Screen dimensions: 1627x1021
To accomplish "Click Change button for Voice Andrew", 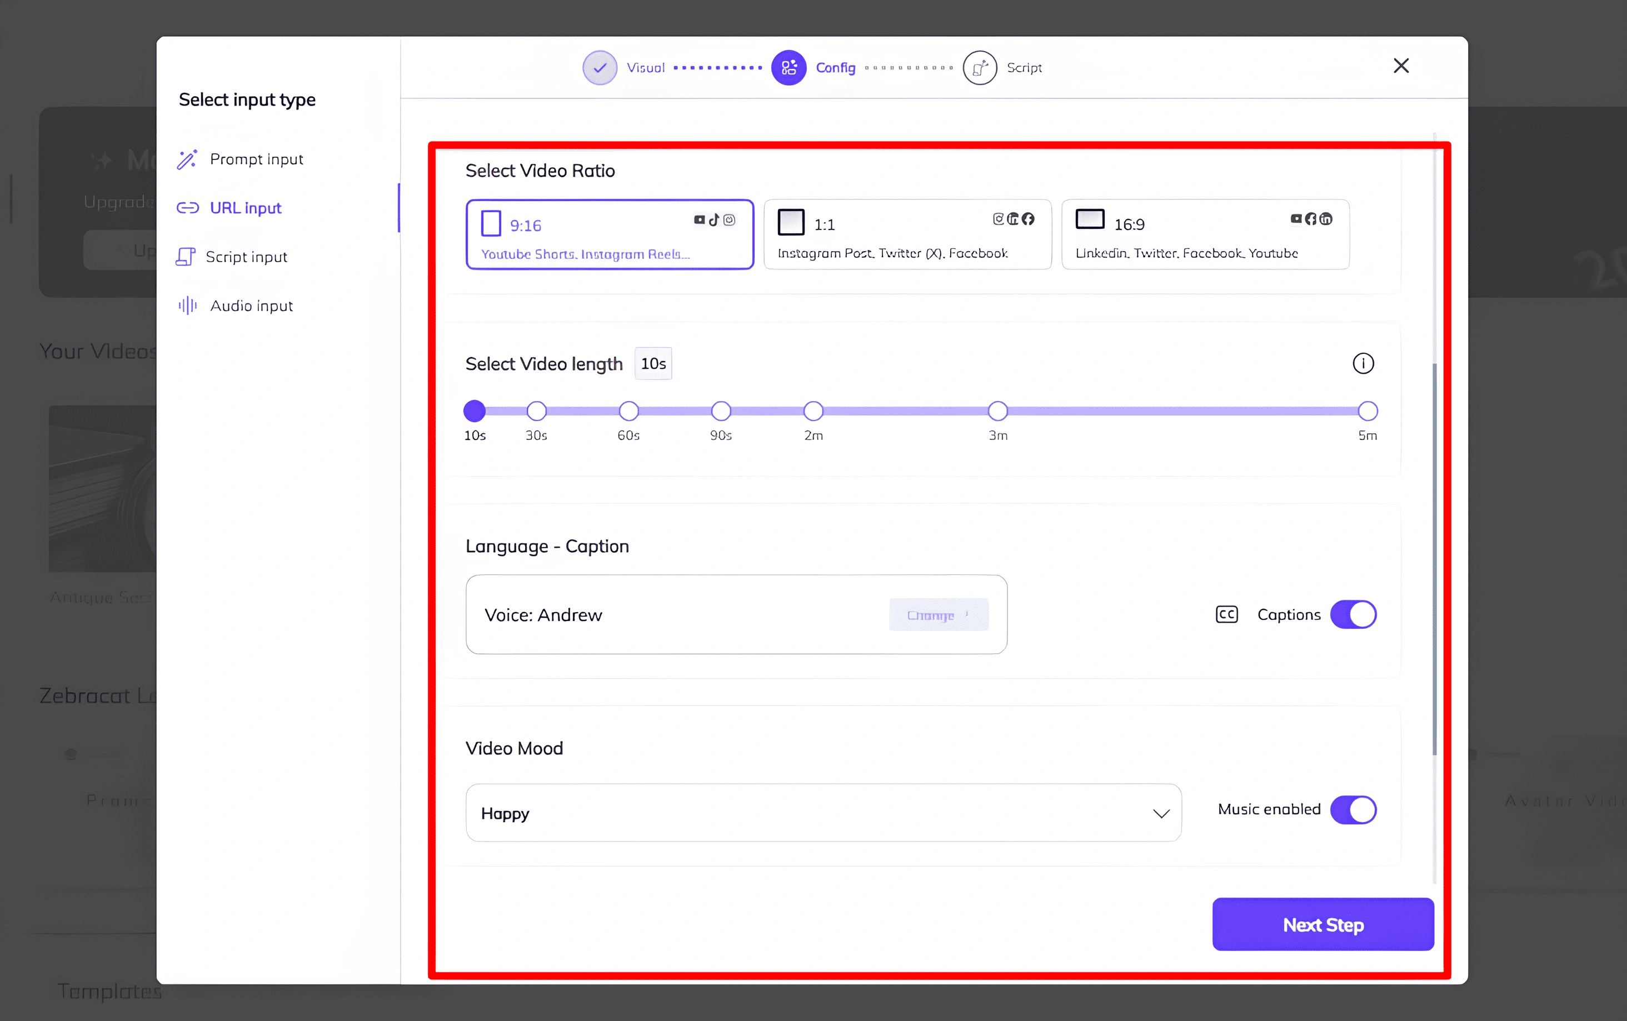I will coord(939,615).
